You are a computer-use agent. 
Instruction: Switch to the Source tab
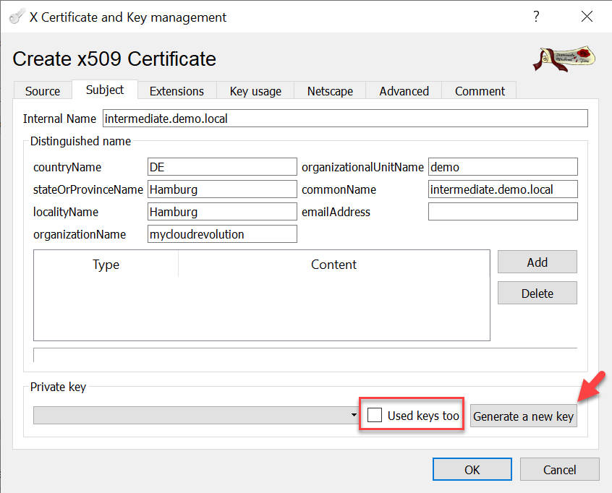(43, 91)
